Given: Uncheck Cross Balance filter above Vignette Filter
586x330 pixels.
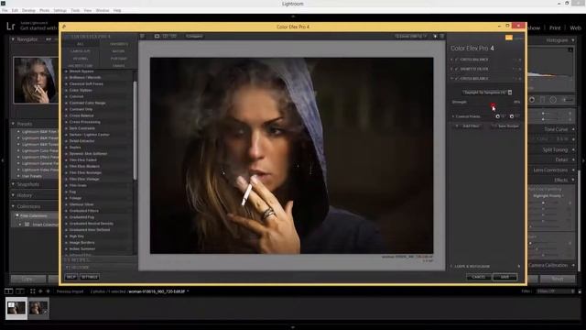Looking at the screenshot, I should (457, 60).
